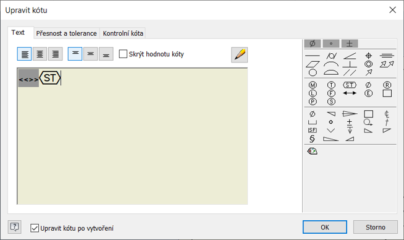Insert the circled S modifier
The height and width of the screenshot is (240, 404).
tap(331, 101)
